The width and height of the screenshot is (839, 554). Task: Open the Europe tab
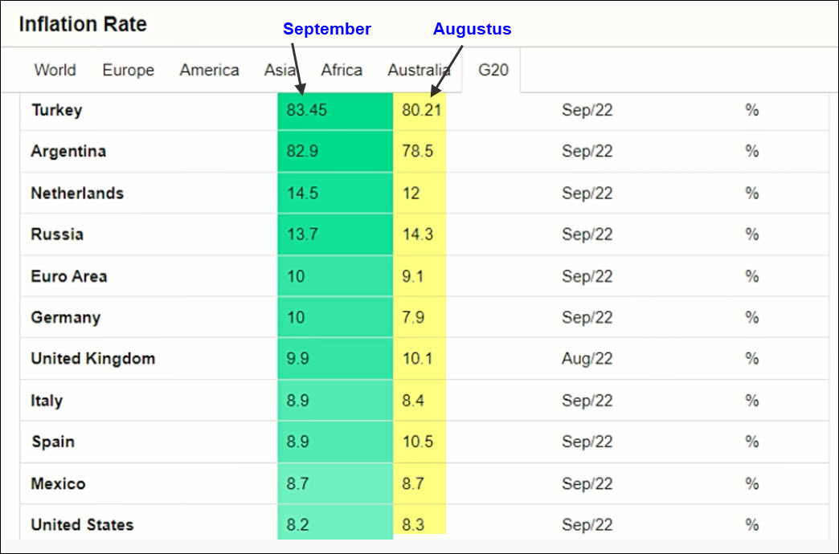pyautogui.click(x=128, y=70)
